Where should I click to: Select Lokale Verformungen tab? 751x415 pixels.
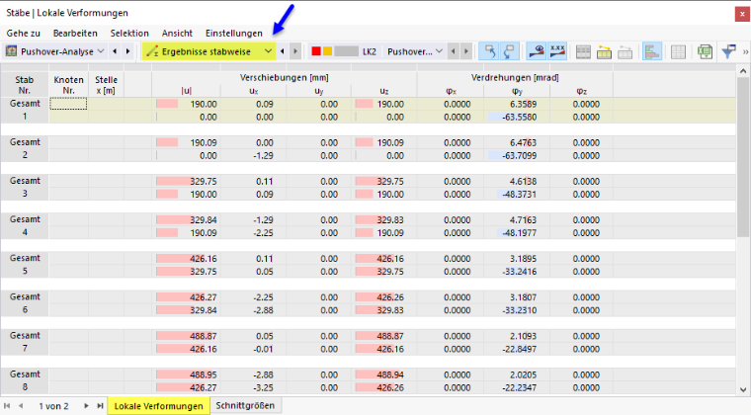click(158, 406)
